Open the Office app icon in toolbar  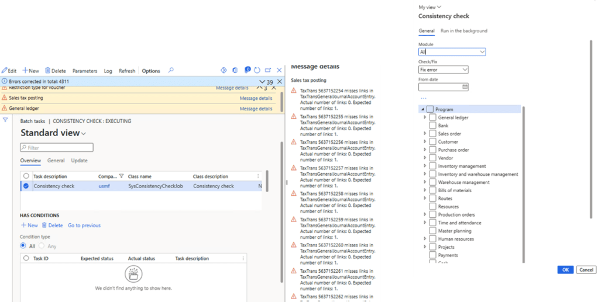point(235,71)
